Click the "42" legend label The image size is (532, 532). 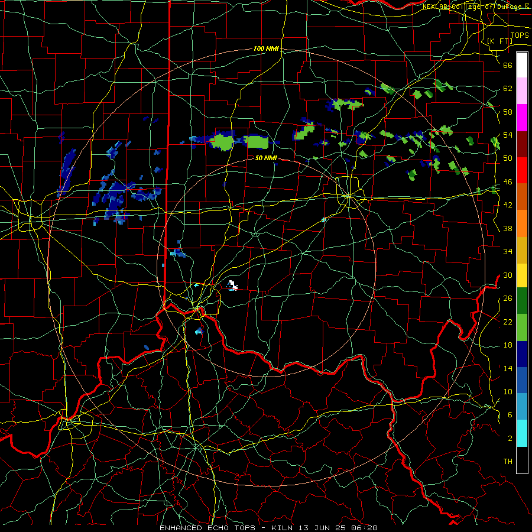[x=508, y=205]
